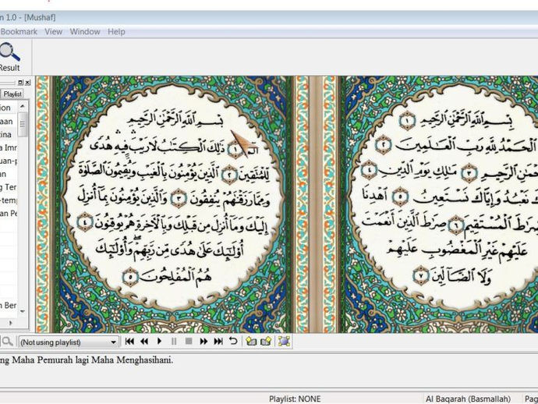Select the list row ending in '-temp'
The width and height of the screenshot is (538, 404).
coord(9,200)
